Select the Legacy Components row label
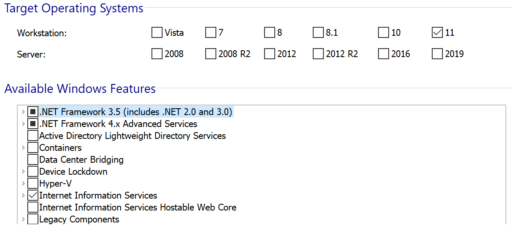The image size is (512, 225). point(79,219)
